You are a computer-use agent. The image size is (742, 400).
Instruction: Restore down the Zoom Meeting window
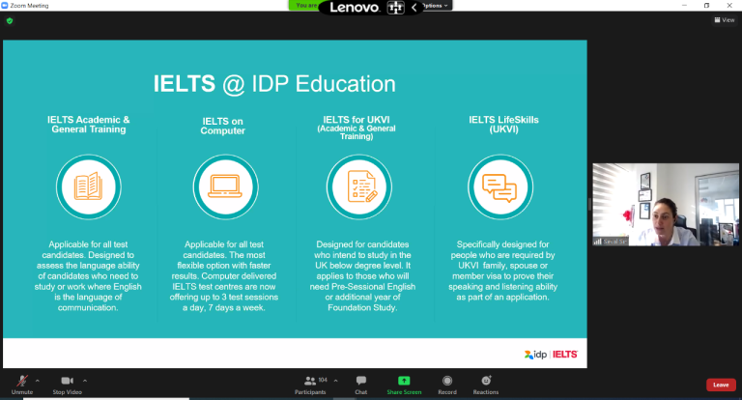706,5
